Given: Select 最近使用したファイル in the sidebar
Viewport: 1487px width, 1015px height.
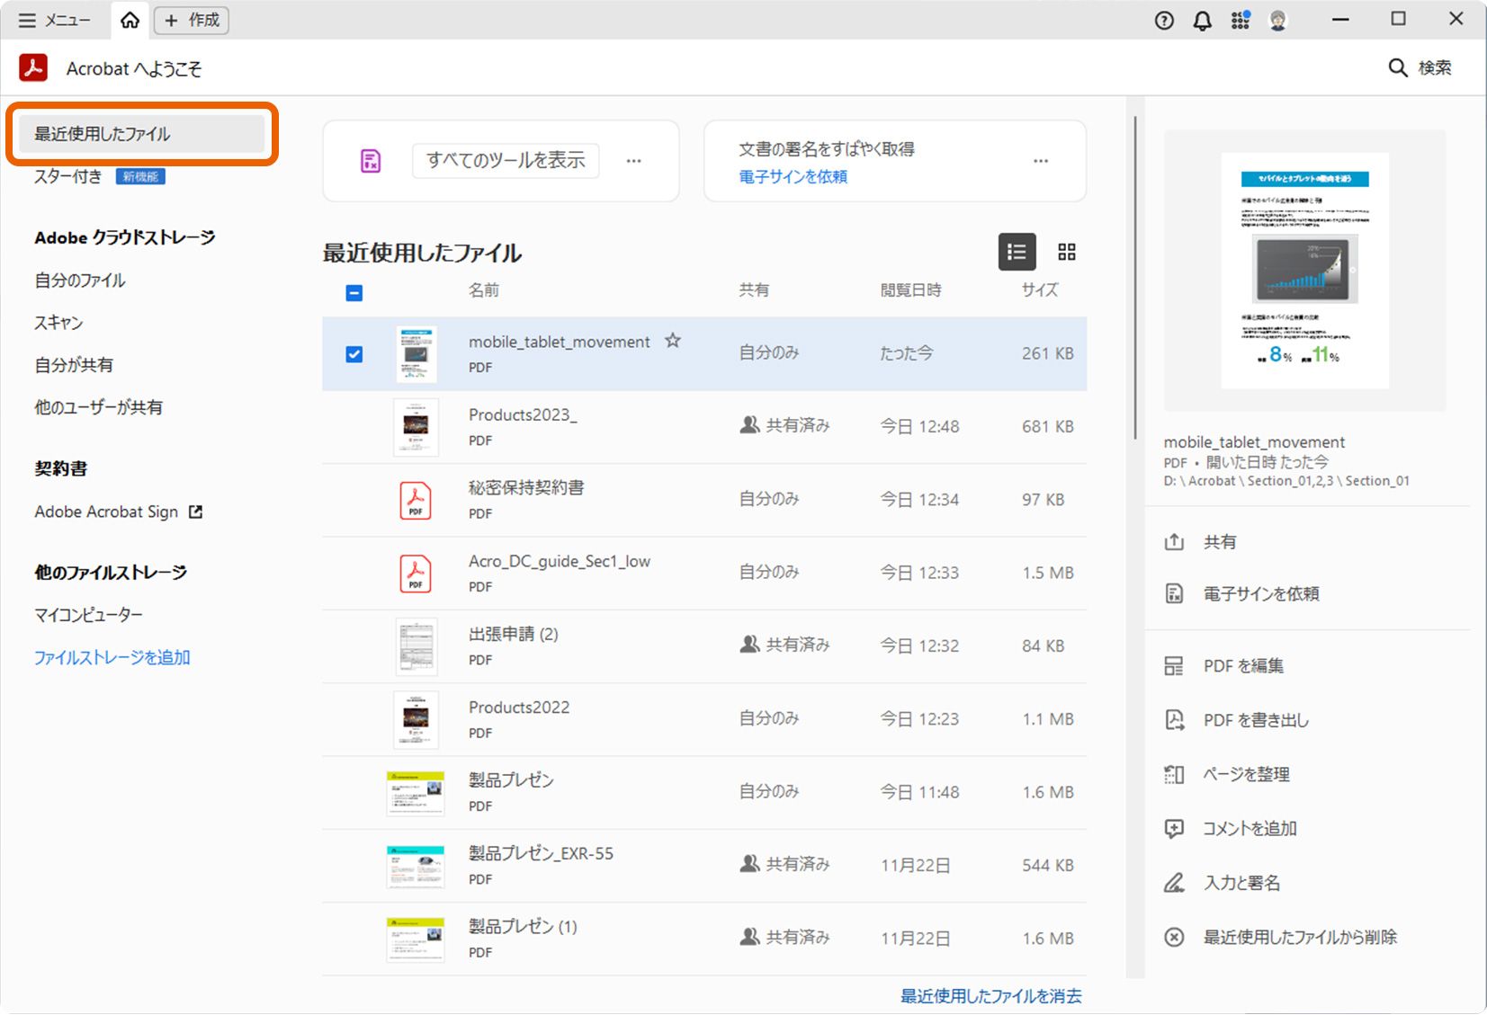Looking at the screenshot, I should click(141, 134).
